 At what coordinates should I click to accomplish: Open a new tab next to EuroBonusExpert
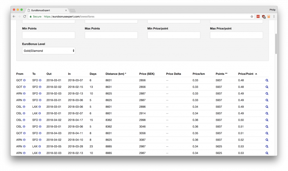[72, 11]
